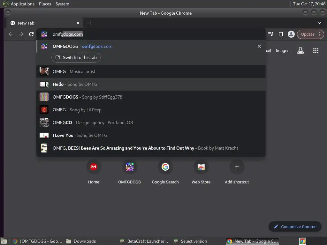Choose OMFGDOGS Song by StiffEgg378 suggestion
327x245 pixels.
[151, 97]
